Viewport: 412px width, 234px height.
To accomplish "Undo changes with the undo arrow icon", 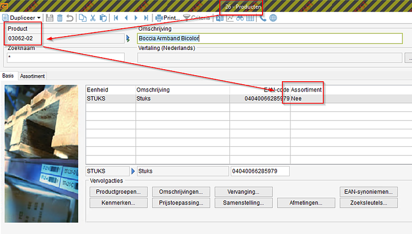I will pos(70,18).
